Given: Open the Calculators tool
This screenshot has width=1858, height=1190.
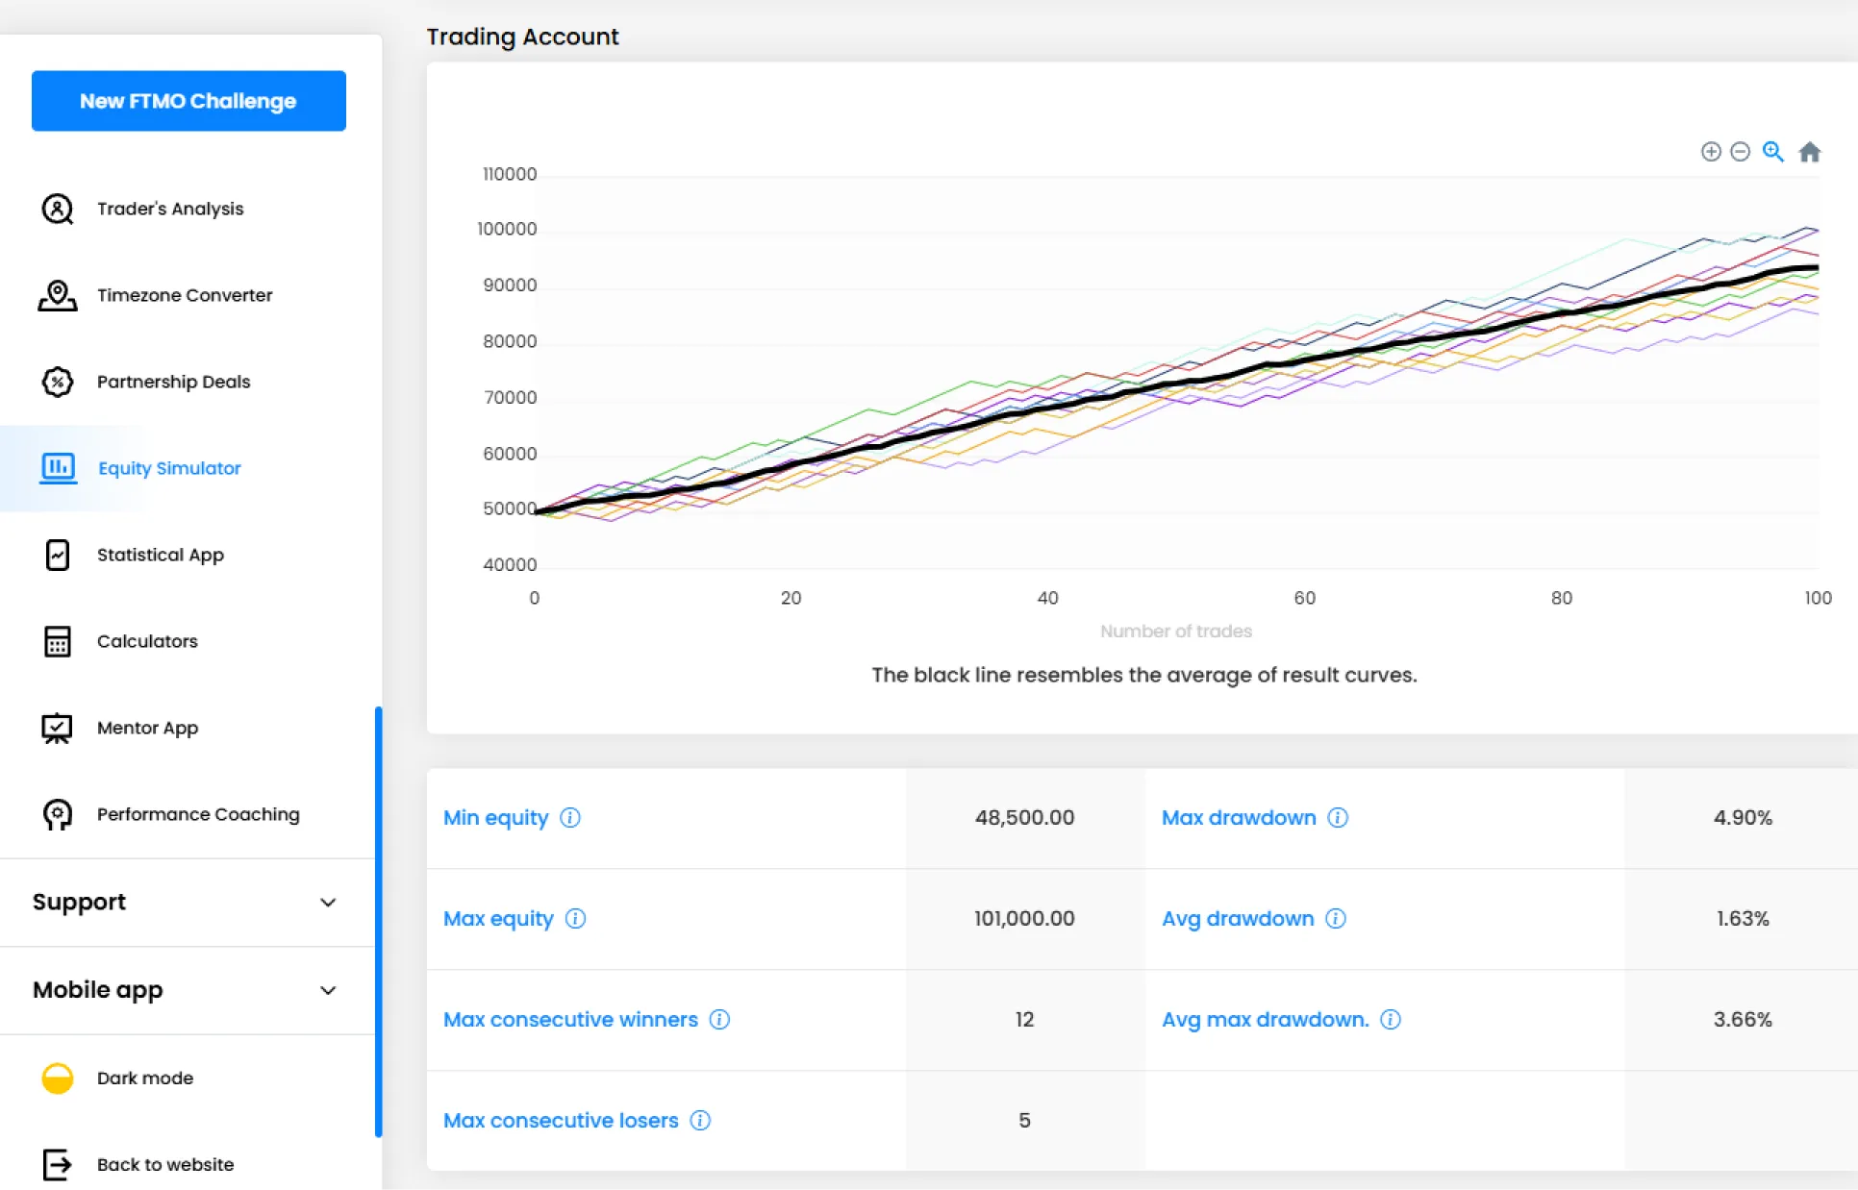Looking at the screenshot, I should (147, 641).
